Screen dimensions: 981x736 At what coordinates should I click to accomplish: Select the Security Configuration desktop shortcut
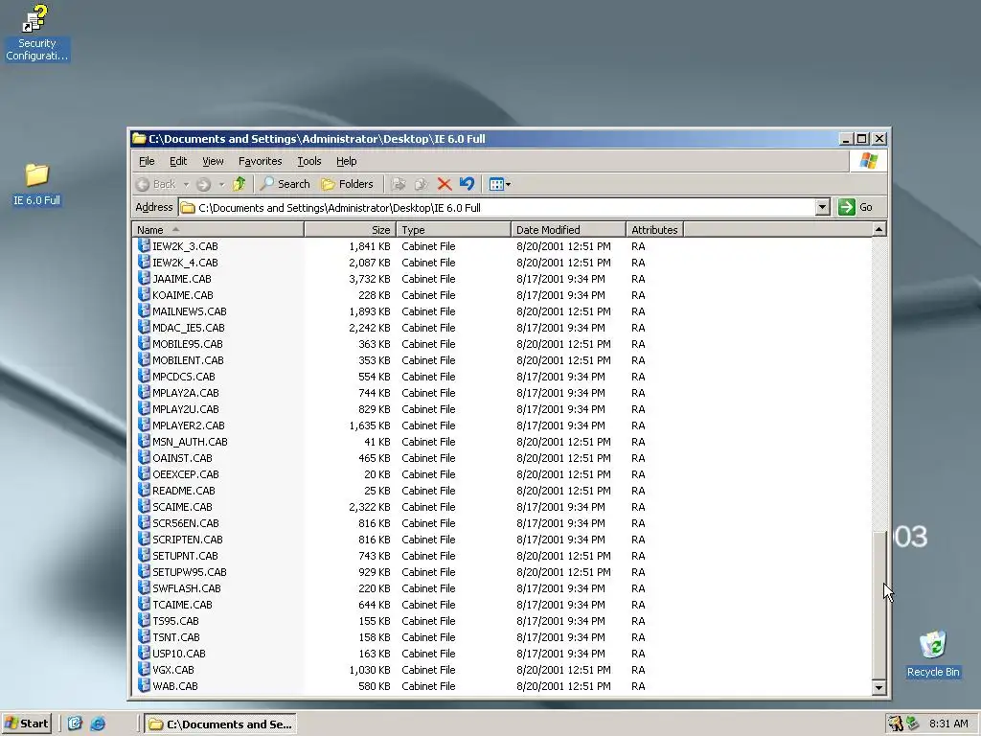coord(36,33)
